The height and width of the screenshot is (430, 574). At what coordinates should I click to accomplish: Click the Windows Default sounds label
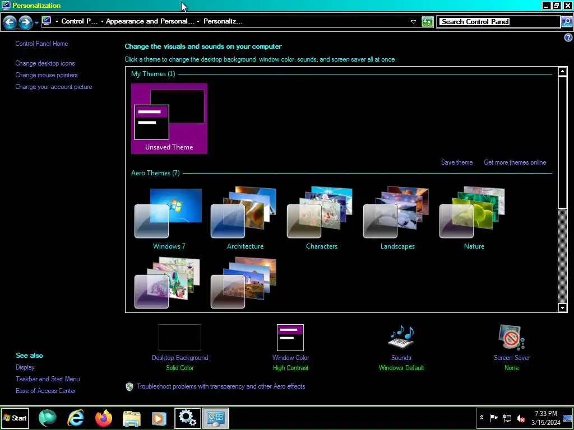pos(401,368)
